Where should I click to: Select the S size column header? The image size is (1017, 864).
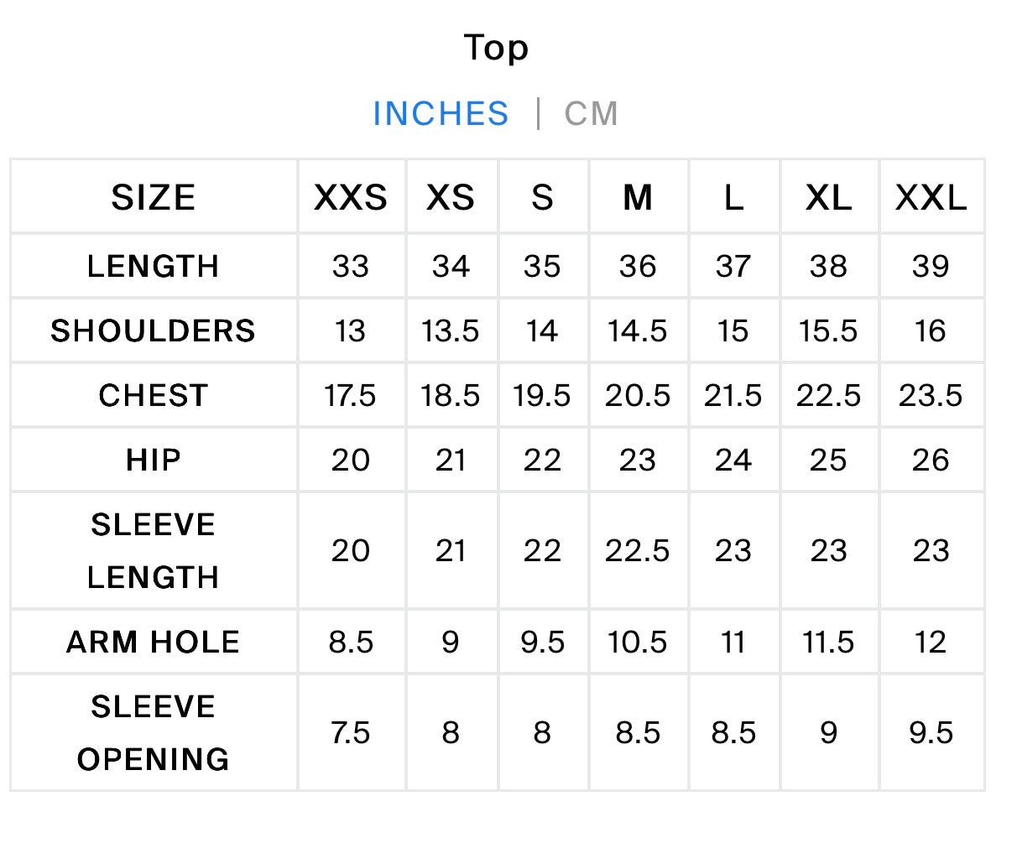pyautogui.click(x=542, y=198)
